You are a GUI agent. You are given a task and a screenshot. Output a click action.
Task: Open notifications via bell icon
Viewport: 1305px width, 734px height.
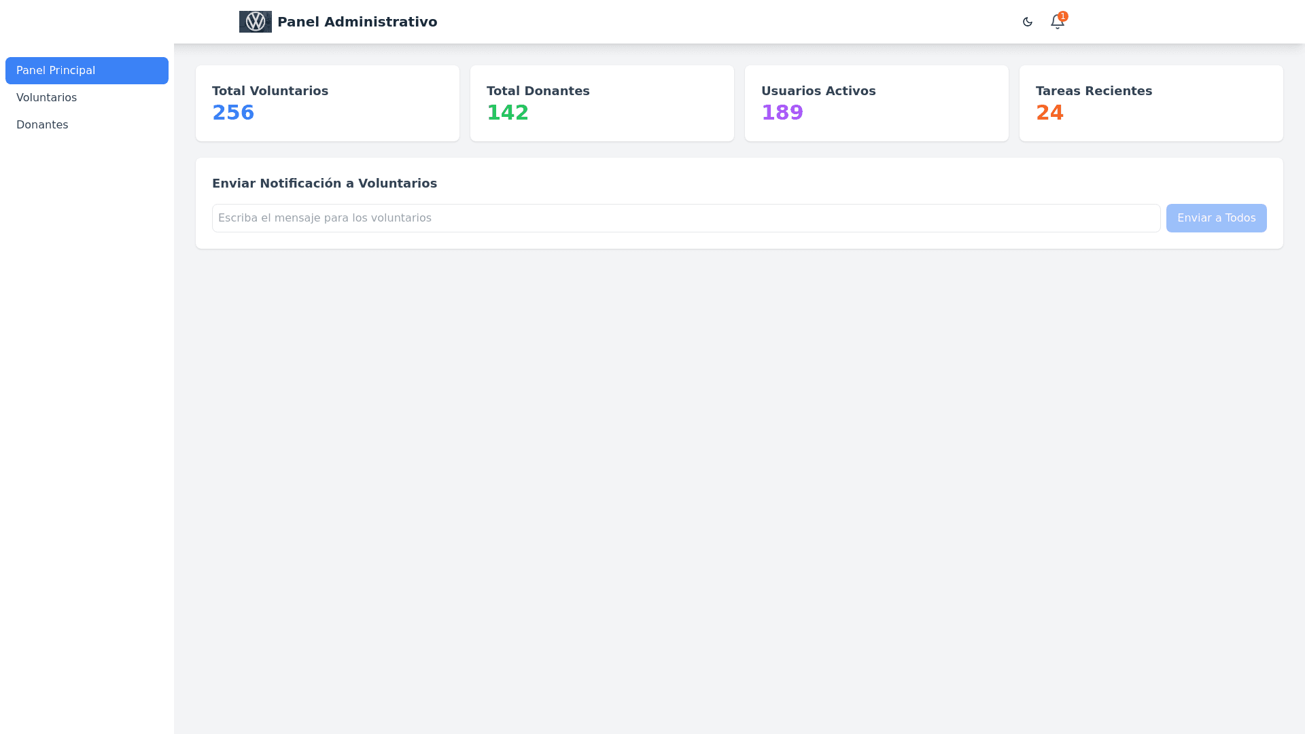click(x=1056, y=22)
